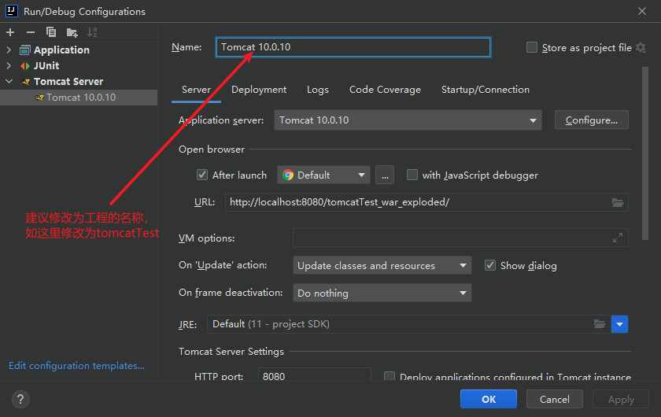The height and width of the screenshot is (417, 661).
Task: Add a new run configuration
Action: pos(10,32)
